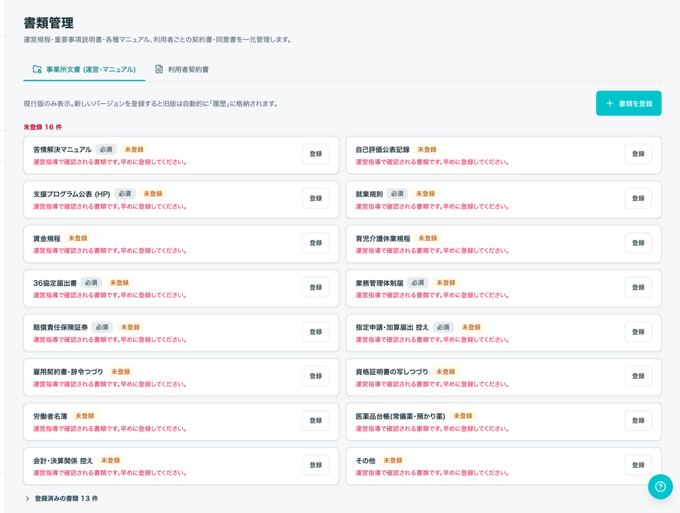This screenshot has height=513, width=680.
Task: Register the 苦情解決マニュアル document
Action: [x=316, y=154]
